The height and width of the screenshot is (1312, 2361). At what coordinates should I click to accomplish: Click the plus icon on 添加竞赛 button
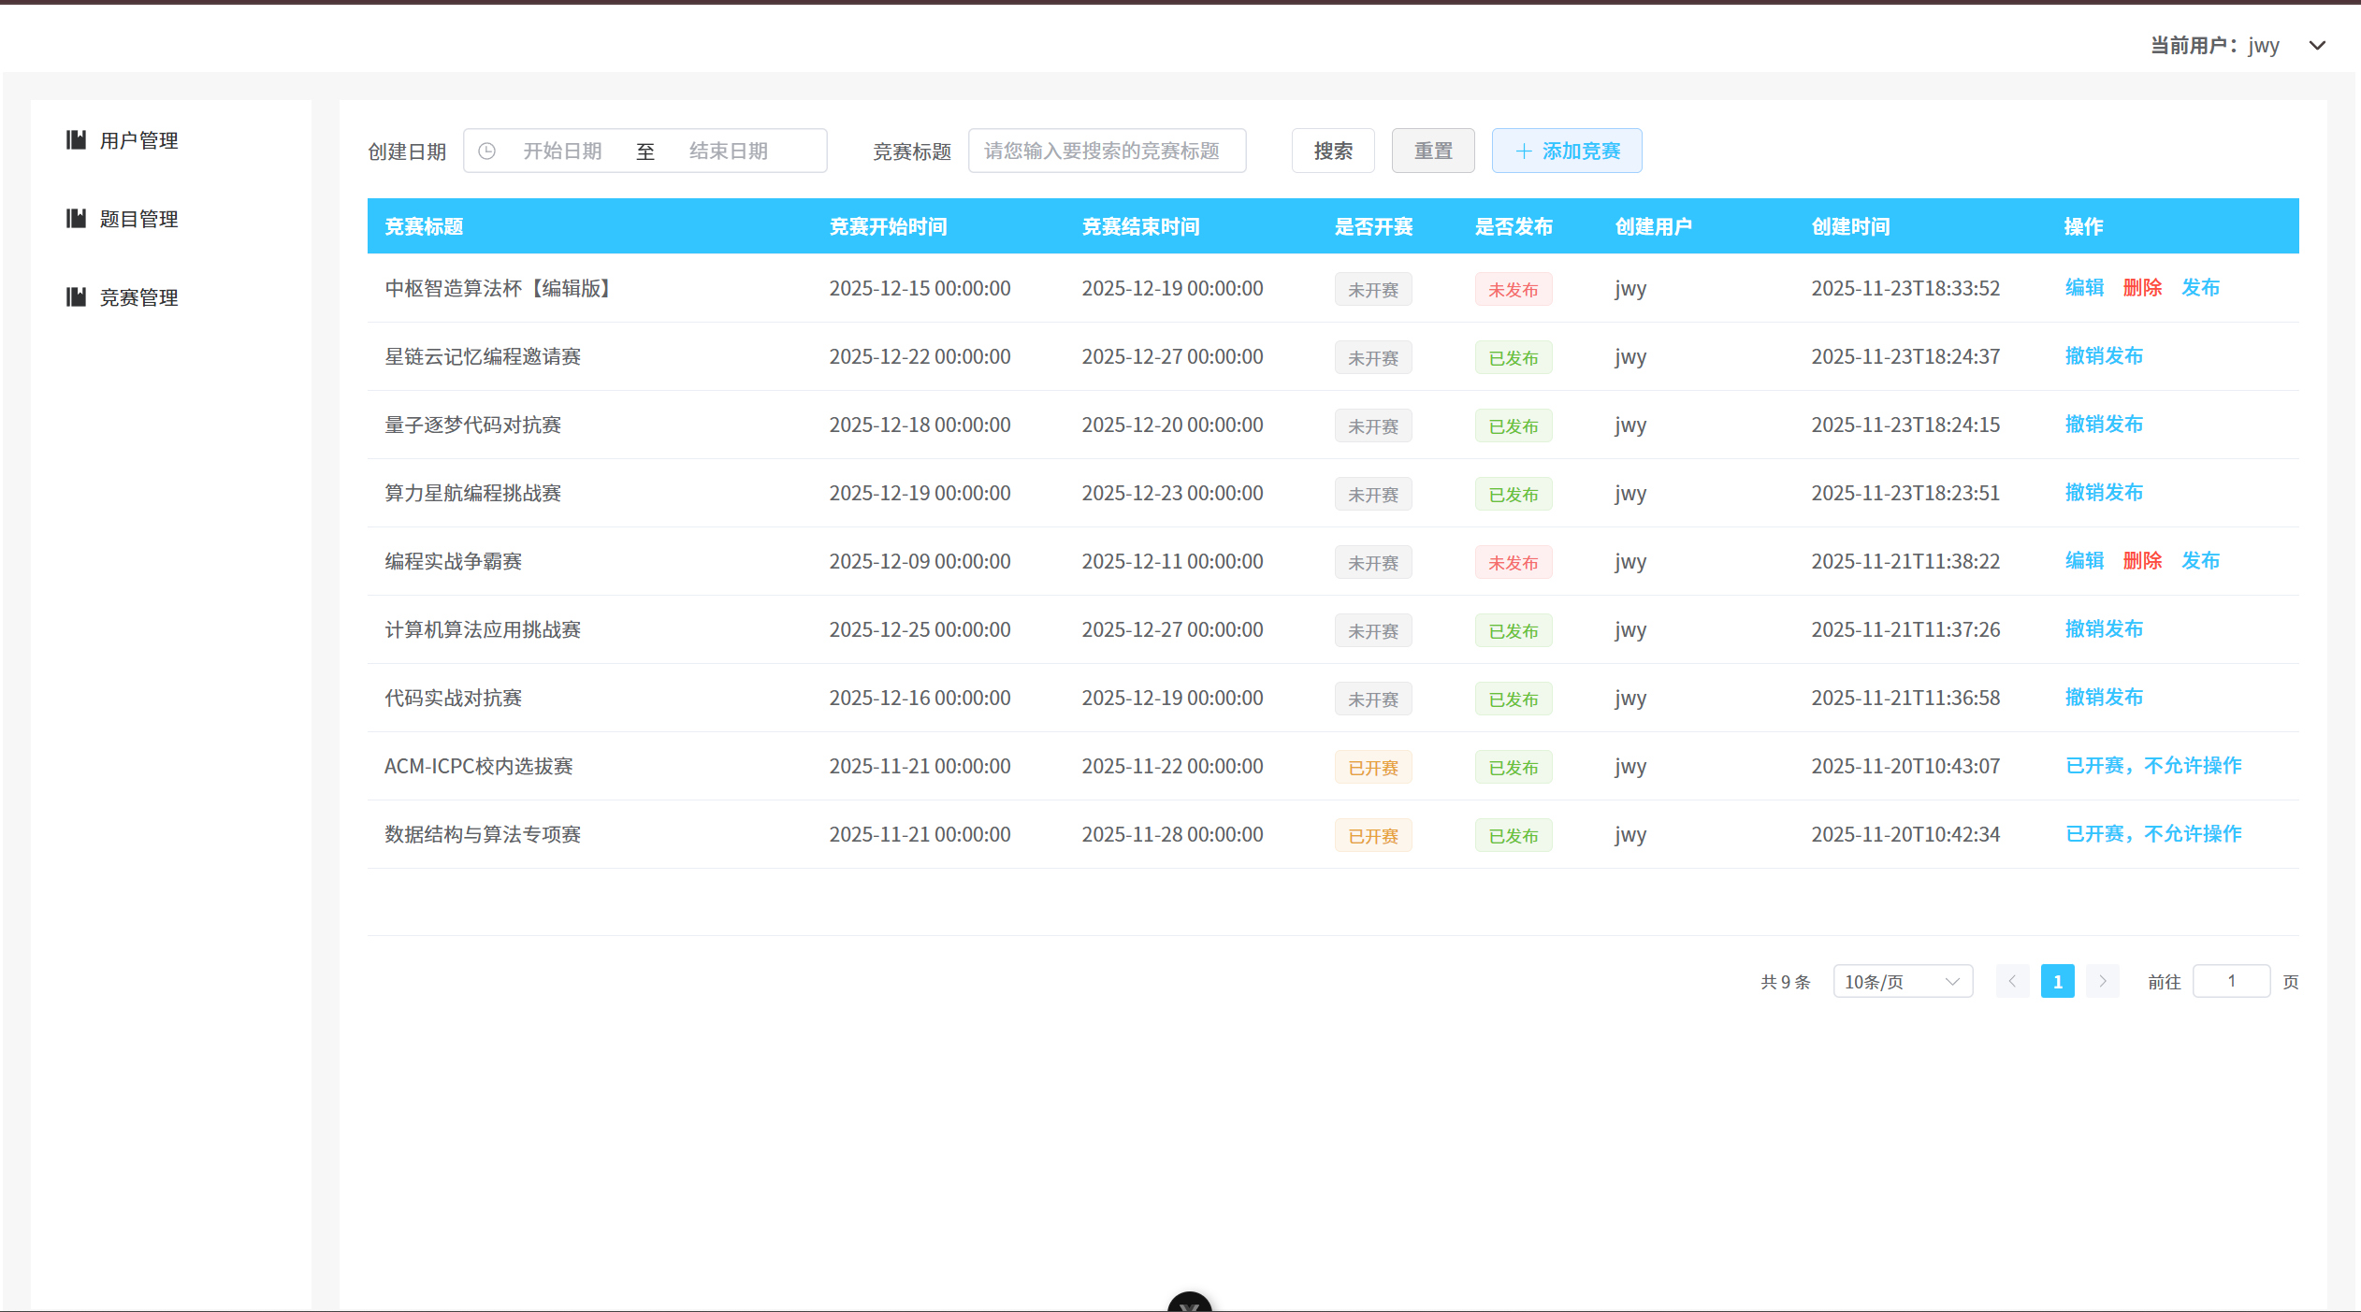(x=1523, y=151)
